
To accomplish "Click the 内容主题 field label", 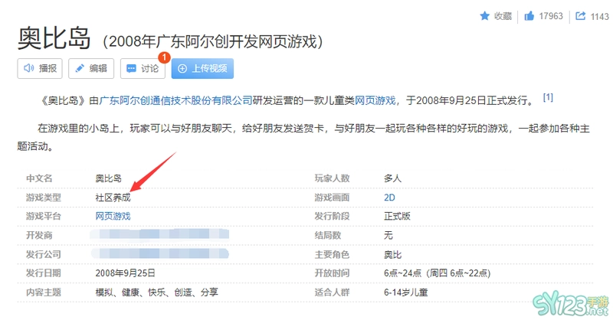I will [x=44, y=292].
